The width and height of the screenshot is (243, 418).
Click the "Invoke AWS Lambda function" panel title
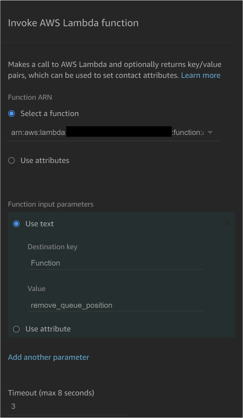pos(73,23)
